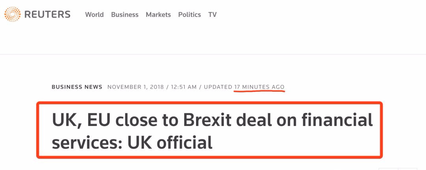The width and height of the screenshot is (426, 170).
Task: Click the REUTERS wordmark text
Action: coord(47,15)
